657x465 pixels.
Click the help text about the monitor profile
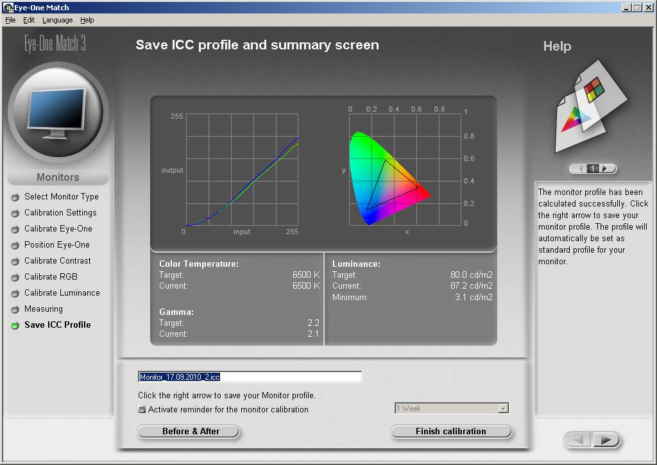(x=593, y=226)
